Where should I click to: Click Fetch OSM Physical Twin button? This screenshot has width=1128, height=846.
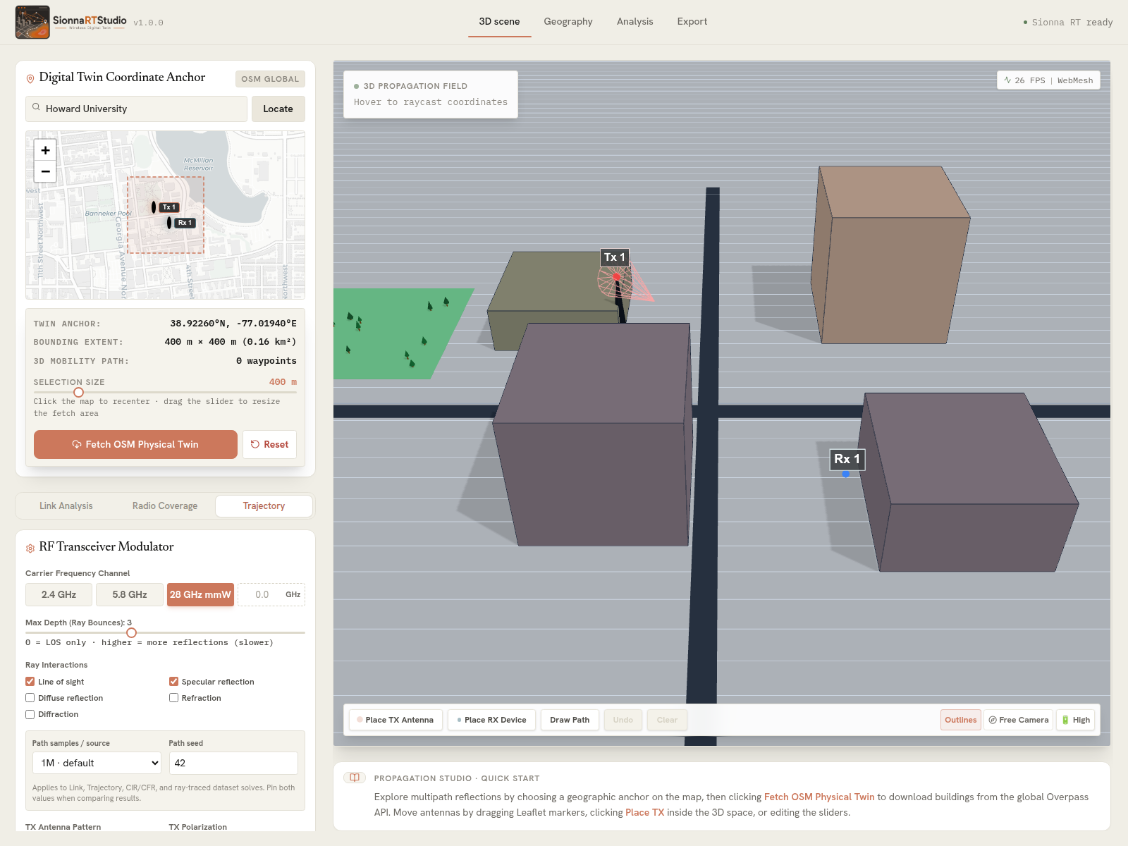pos(135,444)
